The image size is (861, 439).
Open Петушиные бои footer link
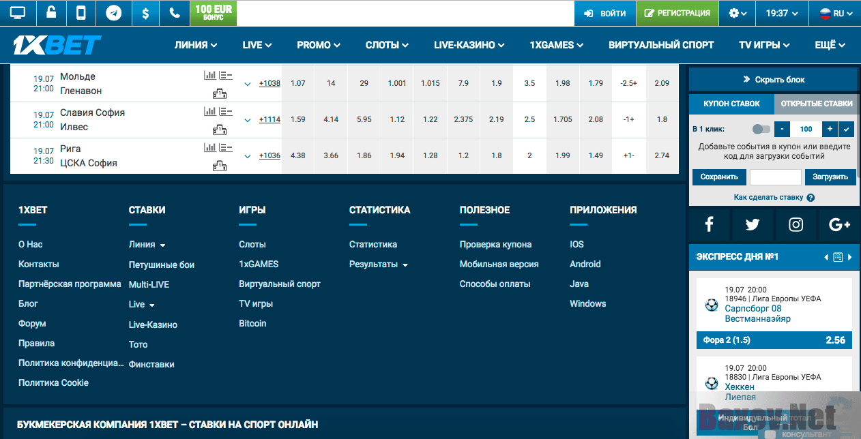coord(162,264)
